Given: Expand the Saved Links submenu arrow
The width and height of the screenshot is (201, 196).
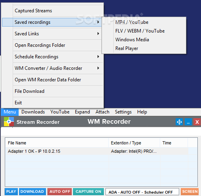Looking at the screenshot, I should (x=98, y=34).
